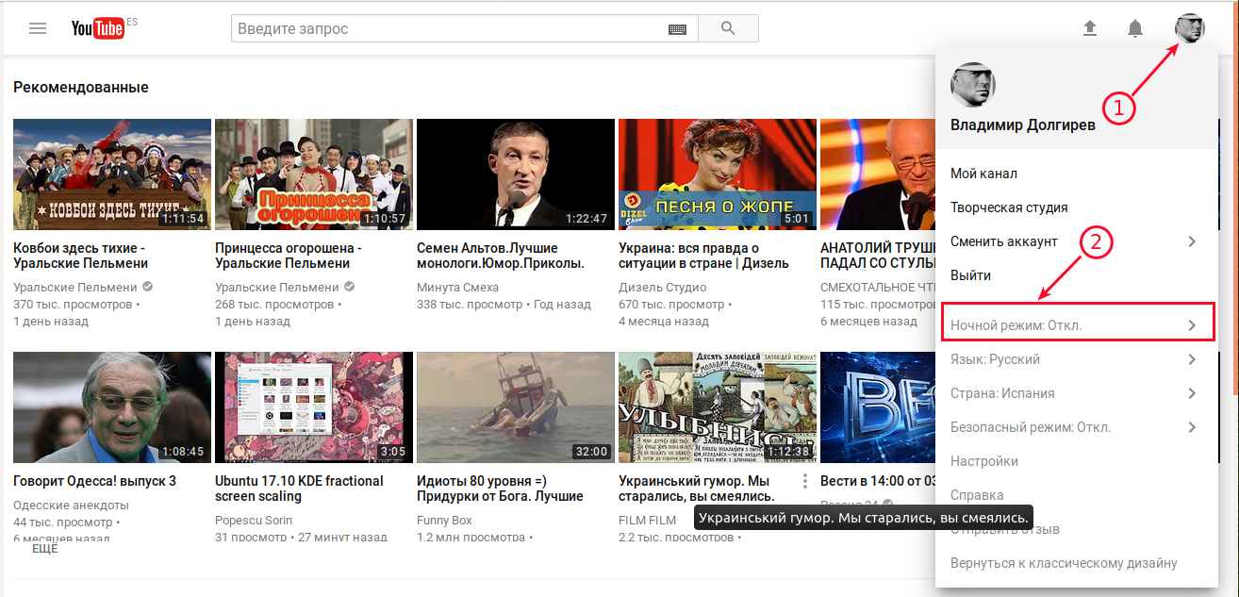1239x597 pixels.
Task: Expand the Страна: Испания chevron
Action: point(1192,393)
